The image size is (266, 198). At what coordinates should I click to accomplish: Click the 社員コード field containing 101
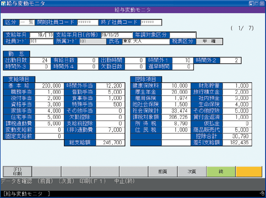(x=41, y=41)
